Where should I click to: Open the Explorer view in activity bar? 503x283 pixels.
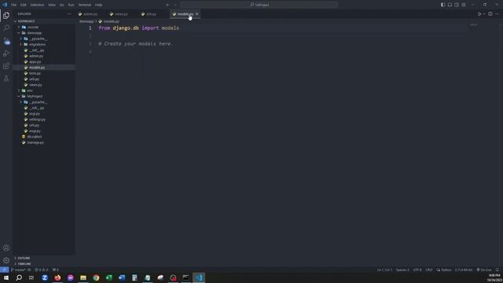coord(6,15)
